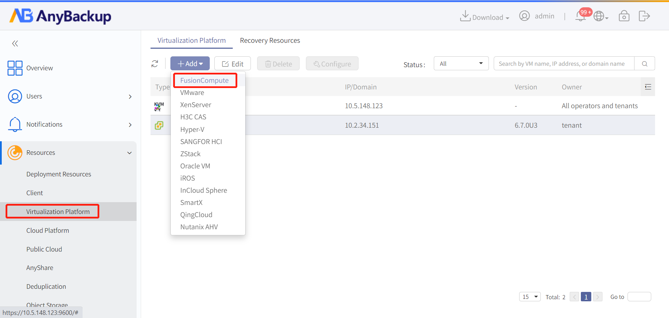Open Deployment Resources

tap(59, 174)
